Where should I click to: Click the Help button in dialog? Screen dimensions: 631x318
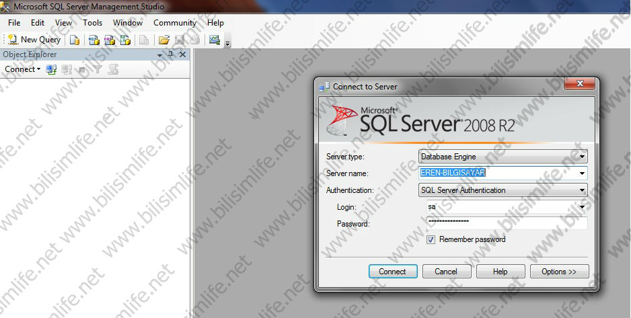500,272
